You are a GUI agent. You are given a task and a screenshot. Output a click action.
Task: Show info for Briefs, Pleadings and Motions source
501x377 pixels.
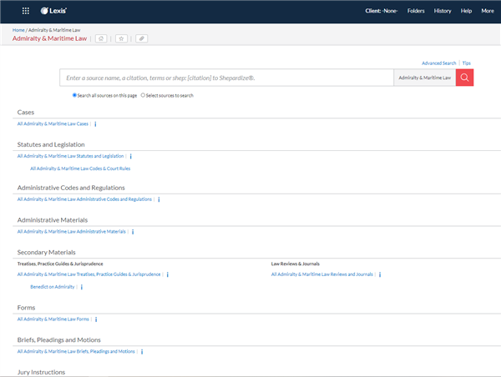[142, 351]
